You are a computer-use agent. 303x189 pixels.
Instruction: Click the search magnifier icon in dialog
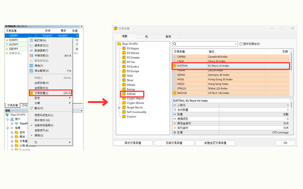pyautogui.click(x=175, y=44)
